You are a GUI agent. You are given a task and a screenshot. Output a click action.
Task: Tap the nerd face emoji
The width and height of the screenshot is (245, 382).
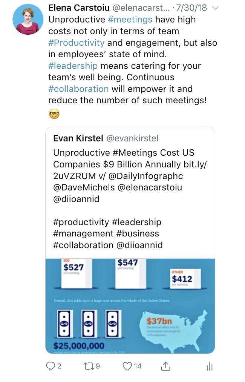(x=54, y=113)
